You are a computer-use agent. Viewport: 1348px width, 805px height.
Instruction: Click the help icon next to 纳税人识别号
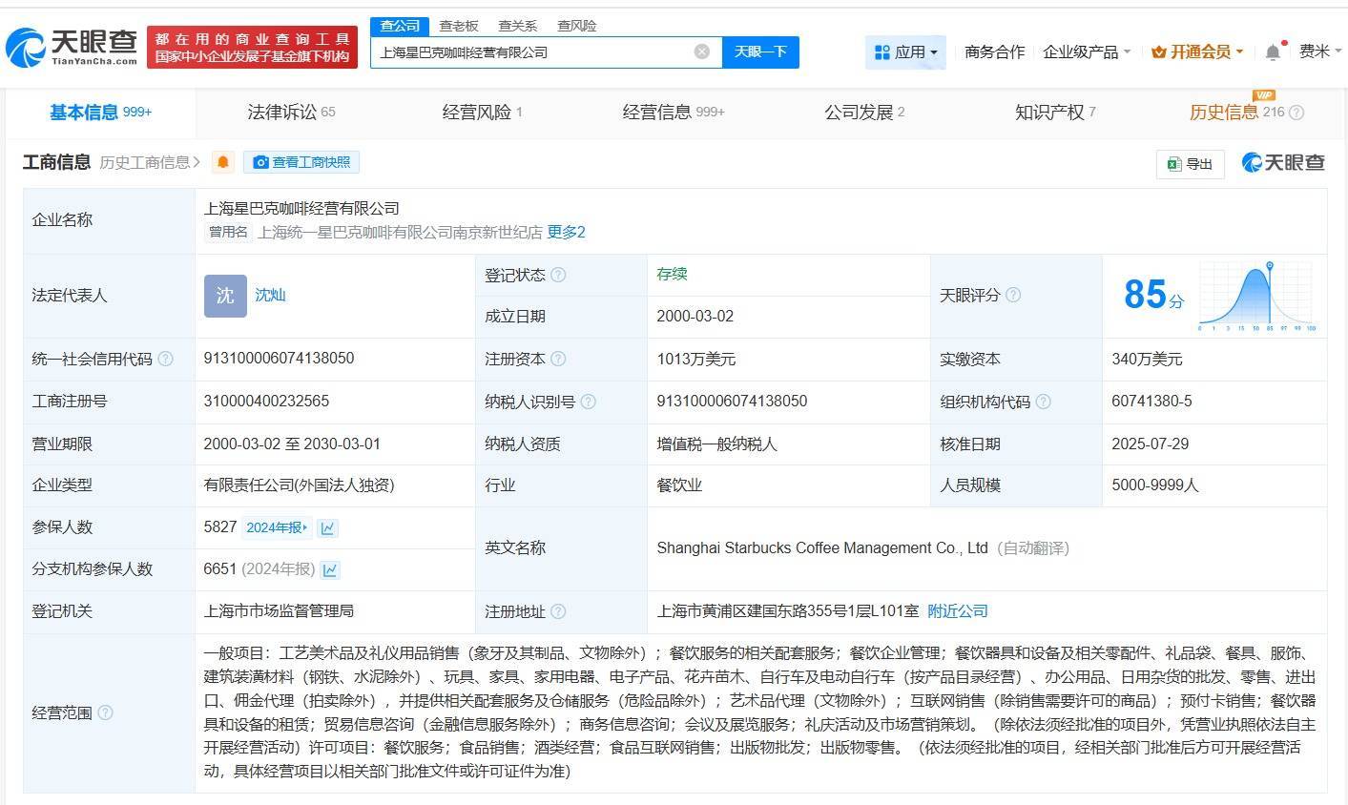point(588,402)
